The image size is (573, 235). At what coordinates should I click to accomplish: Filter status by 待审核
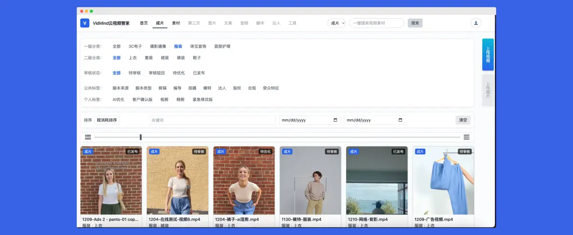(135, 73)
